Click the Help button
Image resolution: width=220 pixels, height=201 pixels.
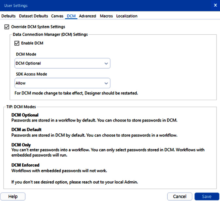13,196
